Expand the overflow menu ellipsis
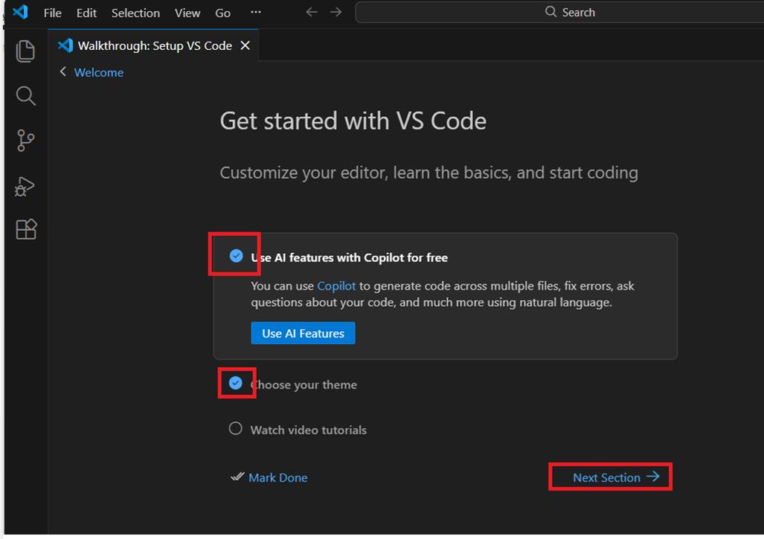This screenshot has width=764, height=539. (256, 13)
